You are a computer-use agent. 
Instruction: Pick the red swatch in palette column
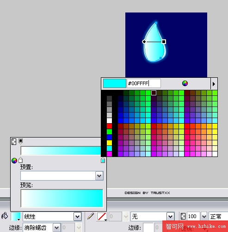[x=109, y=126]
